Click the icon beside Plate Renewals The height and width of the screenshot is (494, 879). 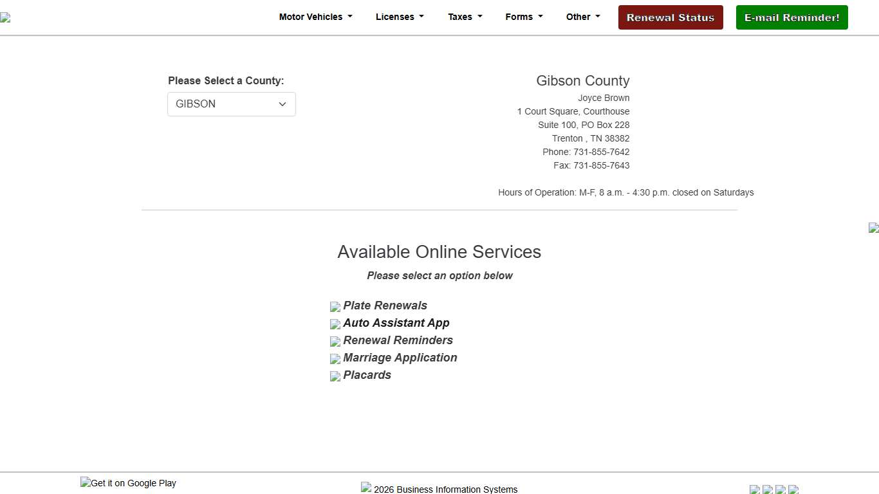pos(335,307)
